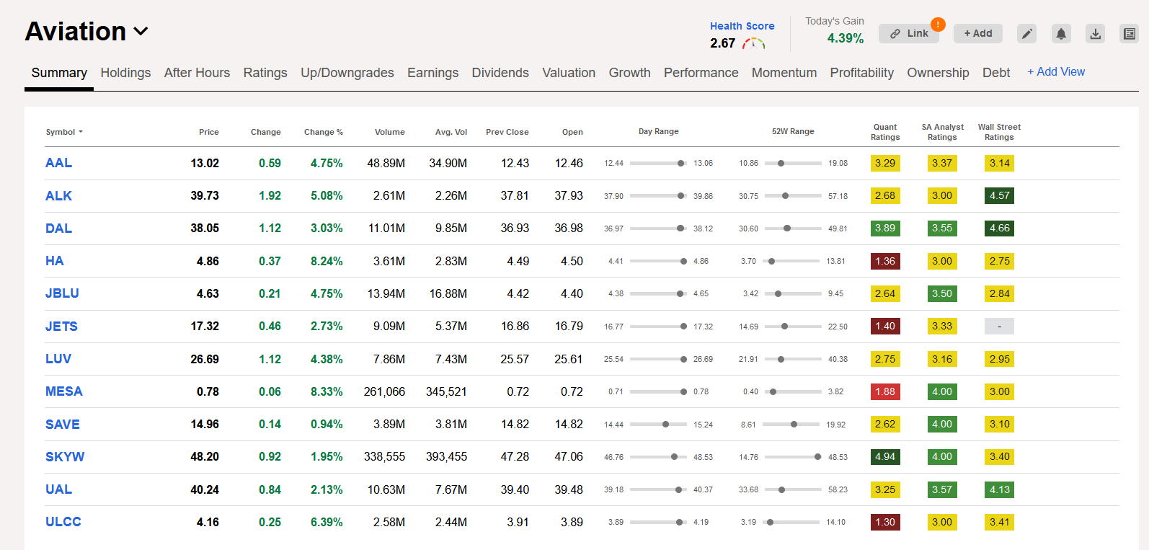Switch to the Holdings tab
This screenshot has height=550, width=1149.
125,73
